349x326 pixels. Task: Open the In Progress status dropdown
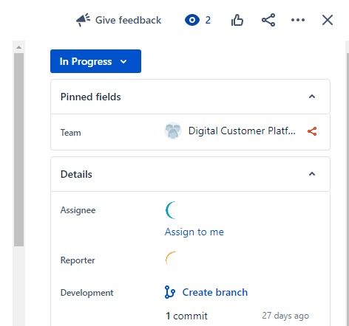(95, 61)
